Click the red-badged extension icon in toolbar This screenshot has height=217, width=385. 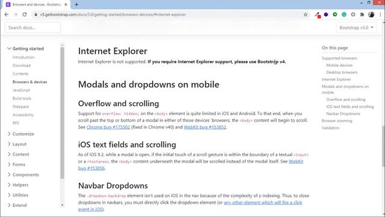click(x=318, y=15)
